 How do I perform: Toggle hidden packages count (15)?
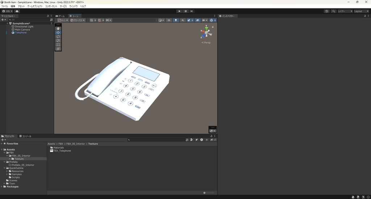(x=213, y=140)
